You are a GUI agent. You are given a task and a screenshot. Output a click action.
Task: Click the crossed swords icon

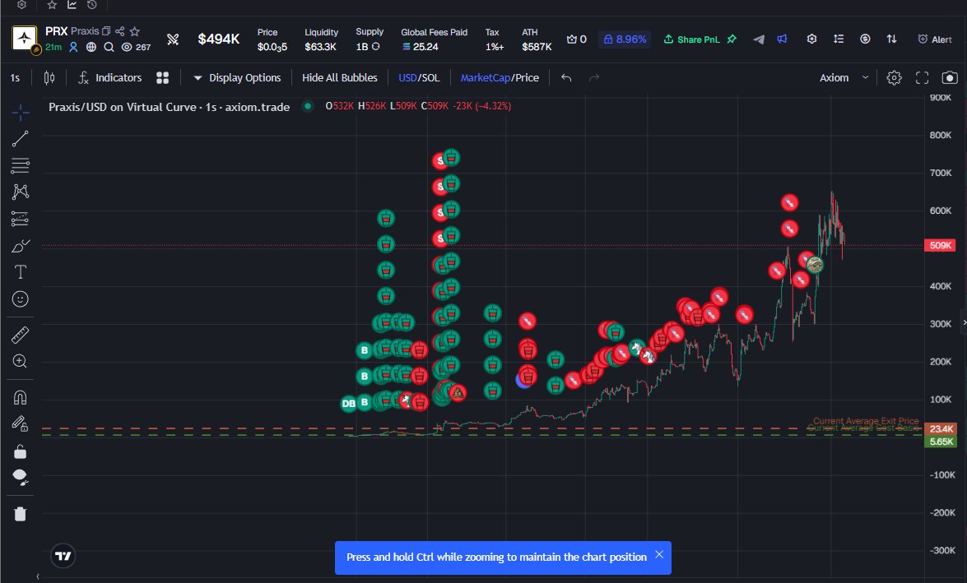click(174, 39)
